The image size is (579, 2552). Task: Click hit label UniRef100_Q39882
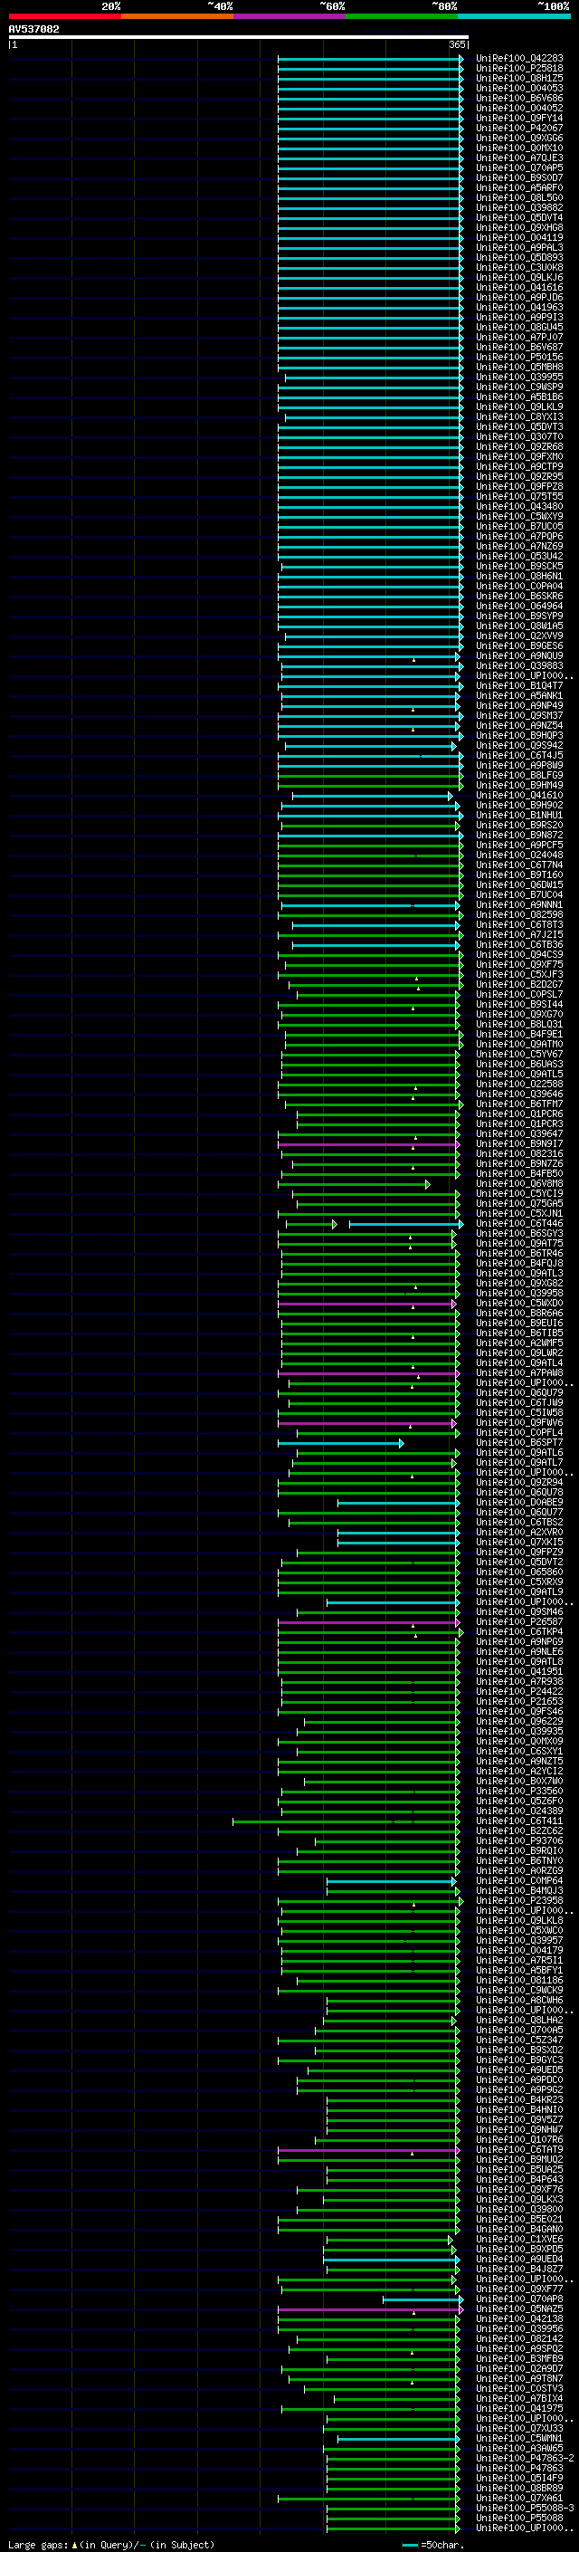pos(519,207)
